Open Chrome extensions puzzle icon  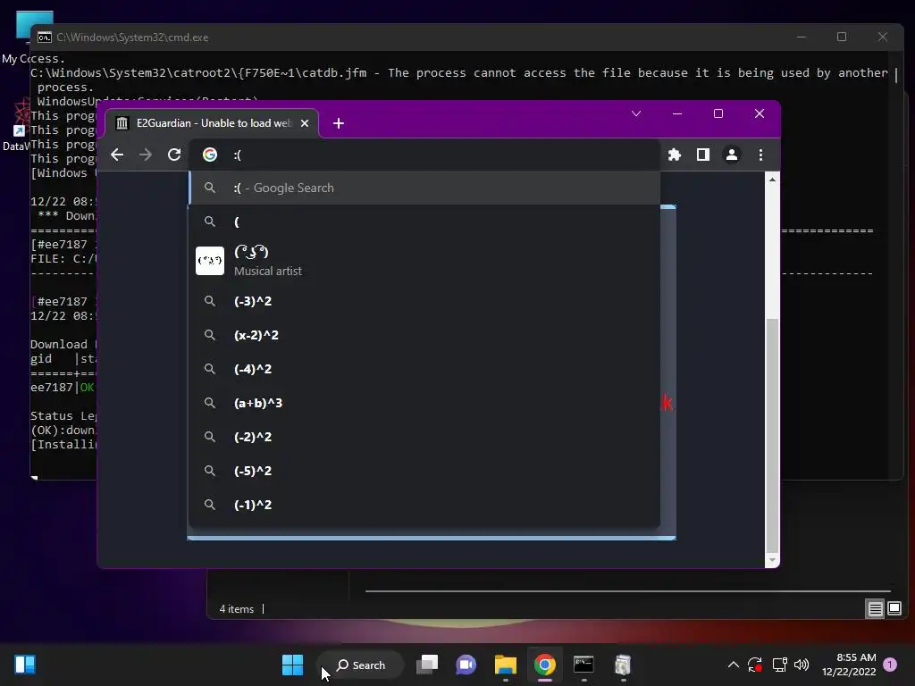click(675, 155)
